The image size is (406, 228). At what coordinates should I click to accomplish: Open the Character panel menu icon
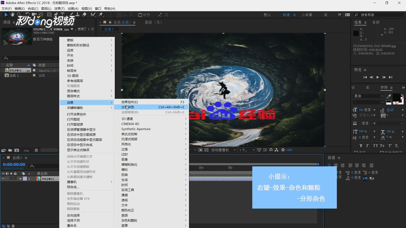click(391, 88)
